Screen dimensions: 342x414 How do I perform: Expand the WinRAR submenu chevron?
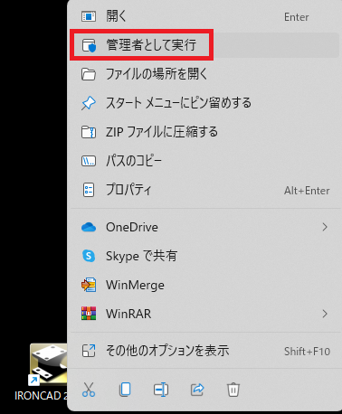pos(325,314)
